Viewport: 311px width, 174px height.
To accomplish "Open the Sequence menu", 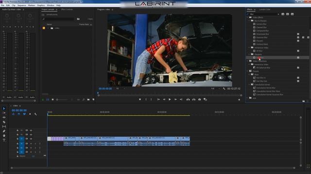I will [21, 5].
